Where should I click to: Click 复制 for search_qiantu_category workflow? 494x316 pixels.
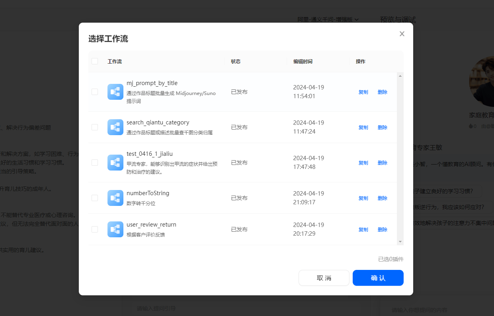[363, 127]
